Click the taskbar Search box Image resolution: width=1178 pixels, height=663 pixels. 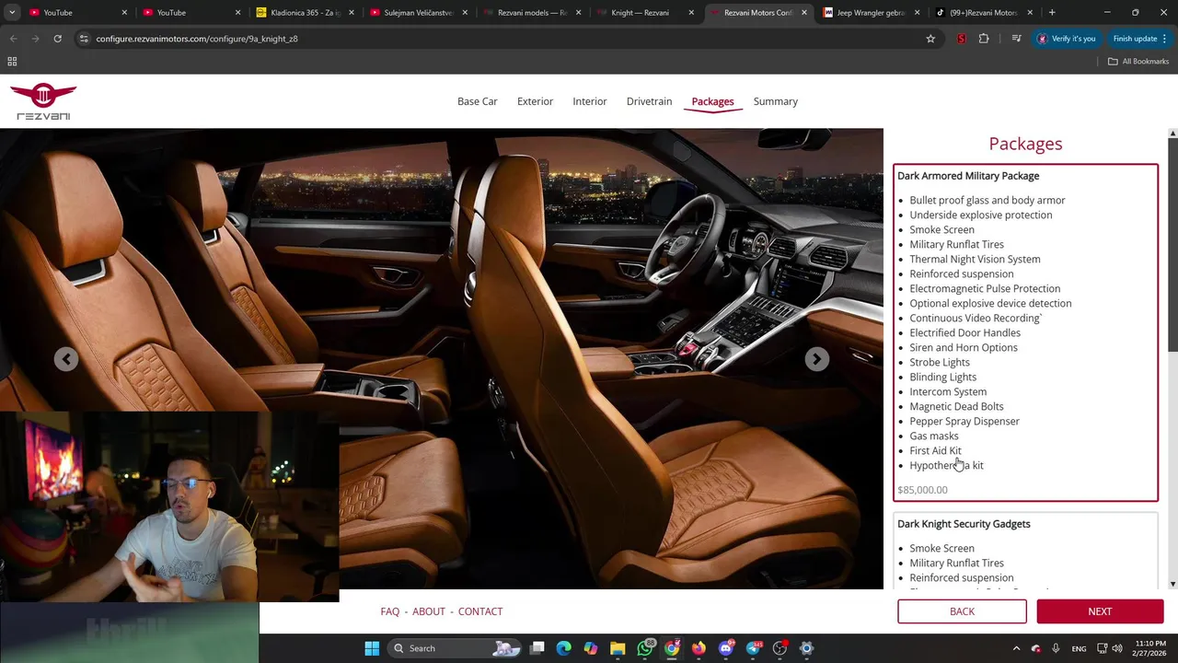(x=454, y=648)
